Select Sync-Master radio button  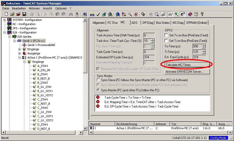click(x=98, y=90)
